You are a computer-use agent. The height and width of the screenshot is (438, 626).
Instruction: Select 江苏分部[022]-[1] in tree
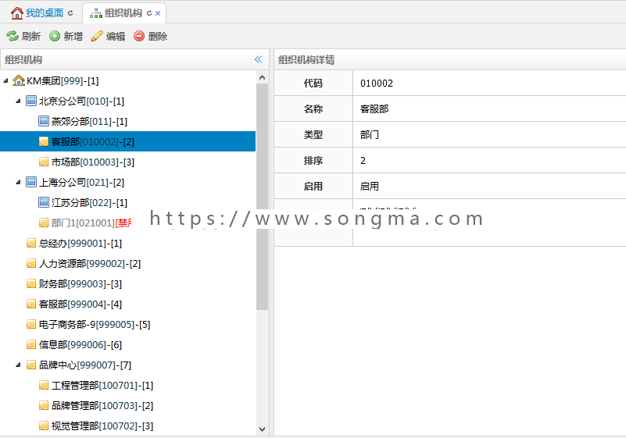[89, 203]
